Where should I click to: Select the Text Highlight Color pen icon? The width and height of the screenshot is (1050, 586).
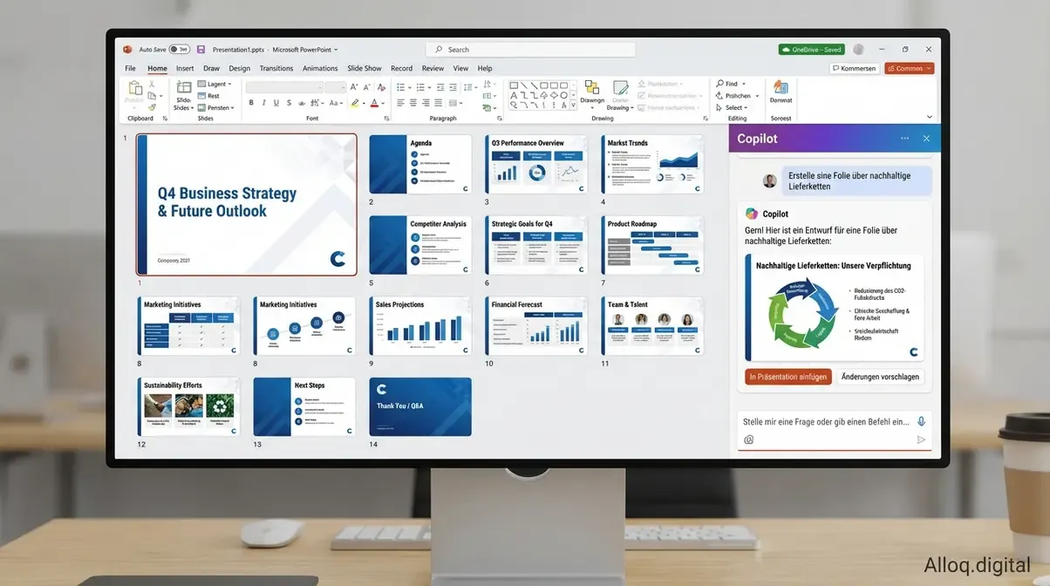355,104
